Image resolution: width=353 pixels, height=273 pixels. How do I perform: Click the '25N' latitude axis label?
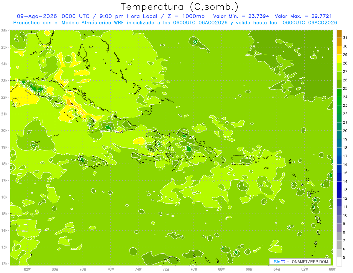pyautogui.click(x=4, y=47)
